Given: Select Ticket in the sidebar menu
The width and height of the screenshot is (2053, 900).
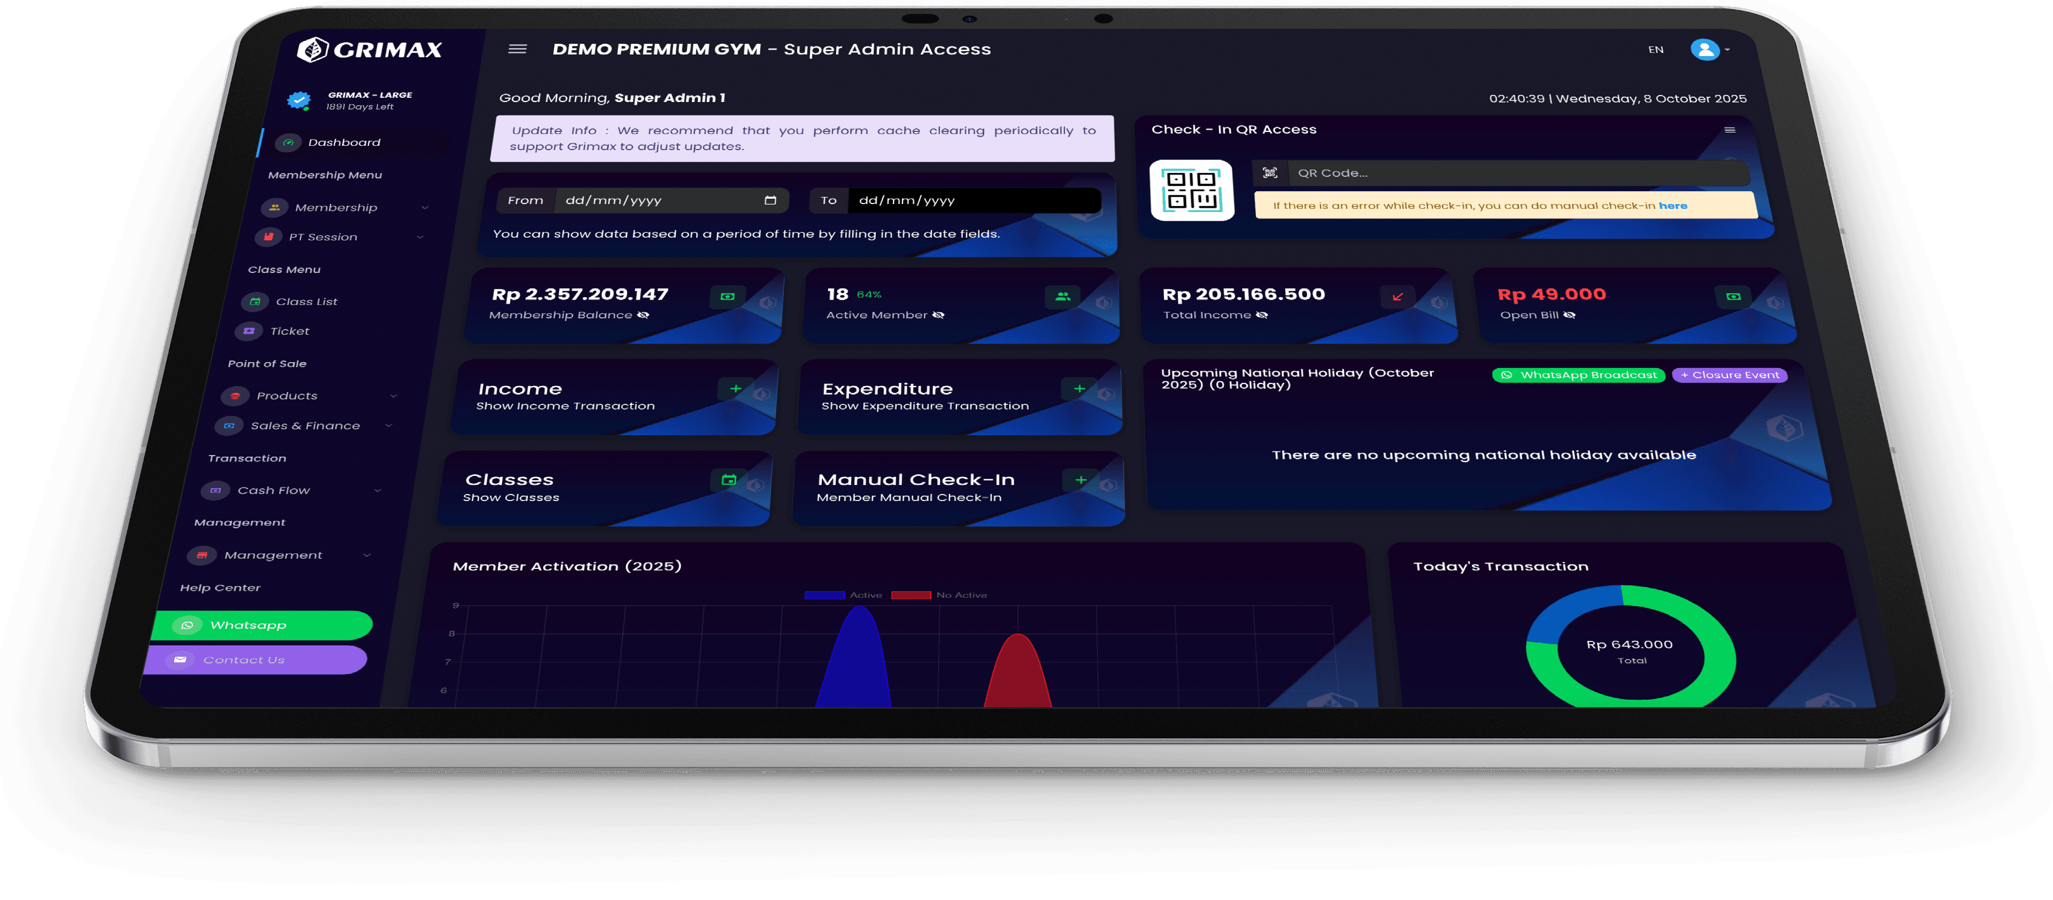Looking at the screenshot, I should (289, 331).
